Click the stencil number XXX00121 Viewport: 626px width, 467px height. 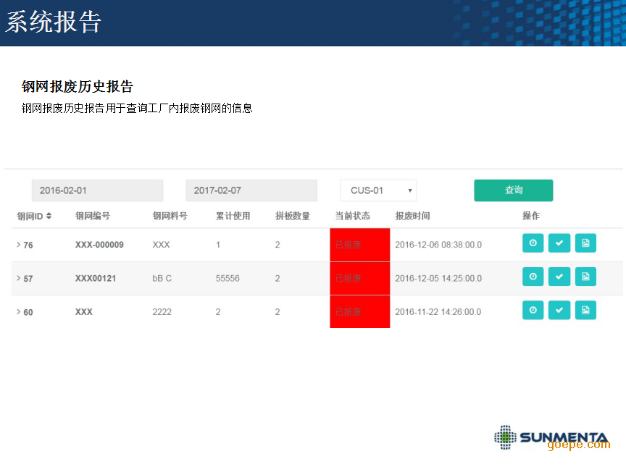tap(96, 279)
